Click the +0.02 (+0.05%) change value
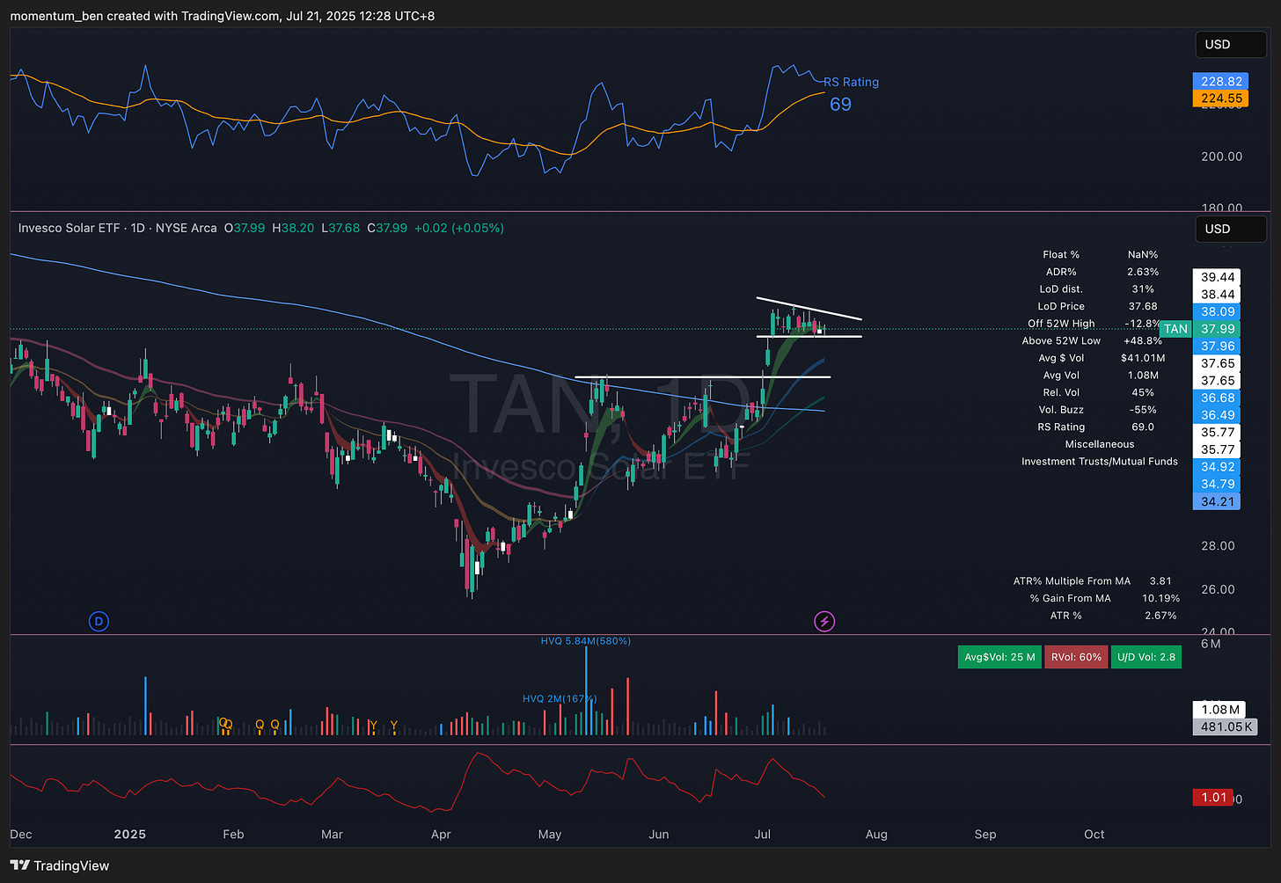Screen dimensions: 1281x883 pos(458,228)
